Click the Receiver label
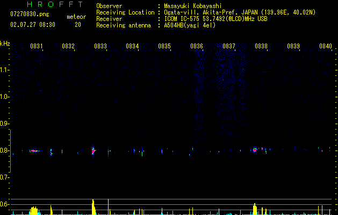Image resolution: width=338 pixels, height=215 pixels. click(x=109, y=19)
